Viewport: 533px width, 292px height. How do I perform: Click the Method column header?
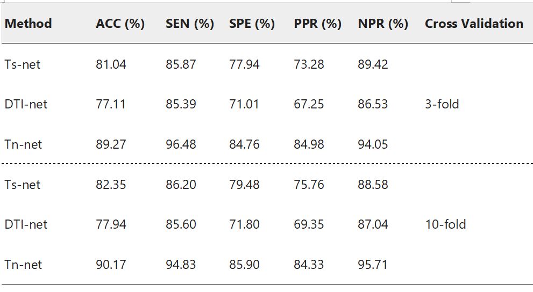(x=29, y=24)
